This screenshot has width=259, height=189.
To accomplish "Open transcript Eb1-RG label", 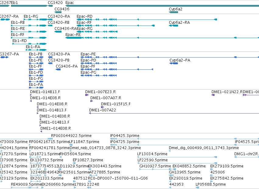I will tap(31, 16).
